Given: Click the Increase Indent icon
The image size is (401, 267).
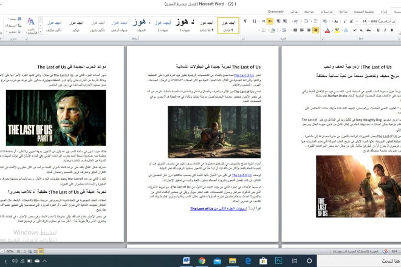Looking at the screenshot, I should (x=278, y=21).
